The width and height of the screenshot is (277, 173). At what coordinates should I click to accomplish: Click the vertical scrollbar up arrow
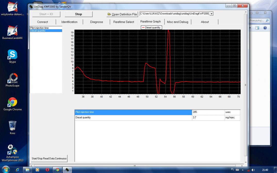click(x=246, y=12)
